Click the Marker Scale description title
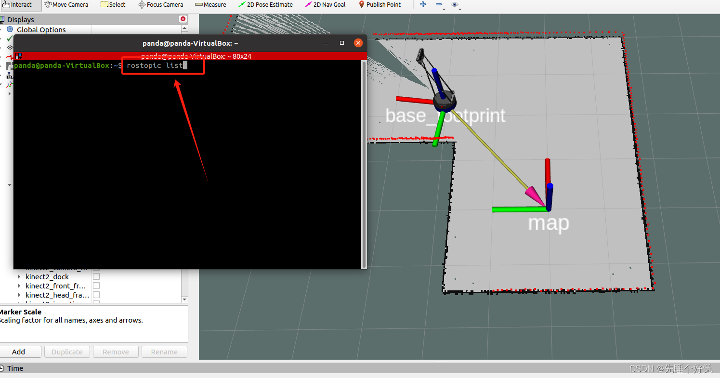Viewport: 720px width, 378px height. pos(21,312)
